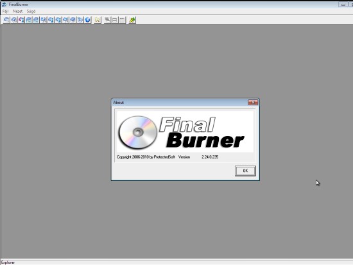Screen dimensions: 353x265
Task: Open the Fájl menu
Action: coord(5,12)
